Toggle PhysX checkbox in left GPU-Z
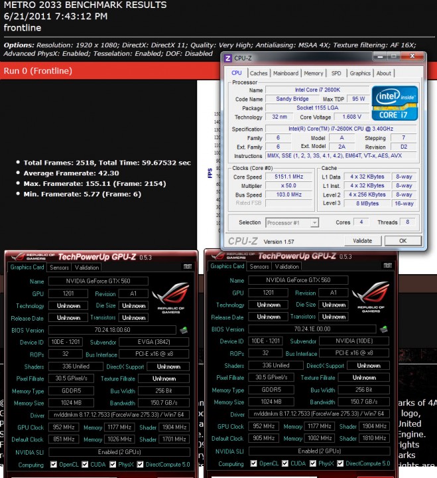This screenshot has width=437, height=478. click(113, 464)
